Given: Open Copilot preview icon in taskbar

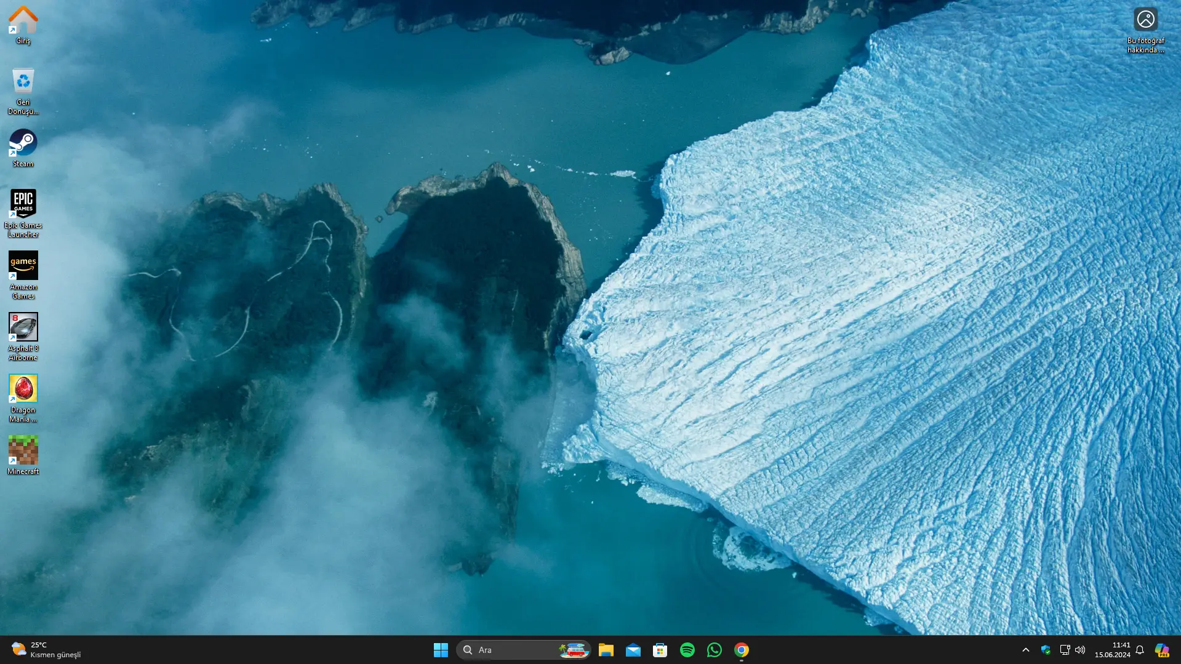Looking at the screenshot, I should click(1161, 650).
